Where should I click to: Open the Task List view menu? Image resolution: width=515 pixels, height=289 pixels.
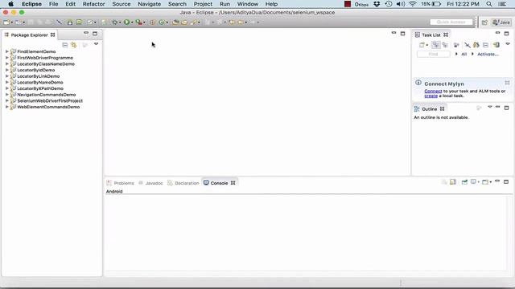pyautogui.click(x=508, y=43)
